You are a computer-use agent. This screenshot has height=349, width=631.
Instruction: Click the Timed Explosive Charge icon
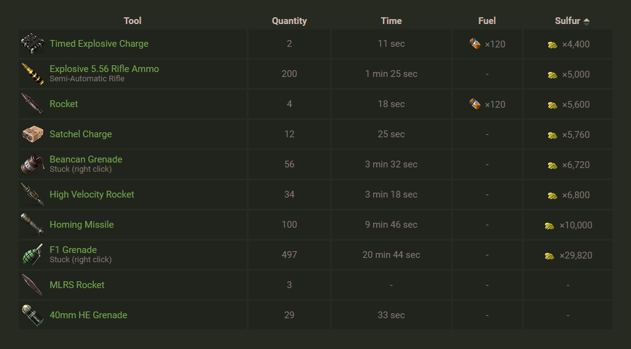(32, 44)
